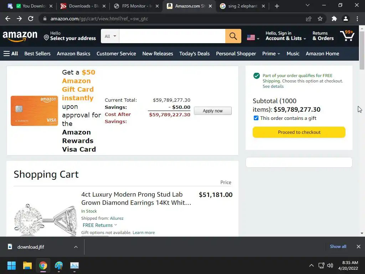Viewport: 365px width, 274px height.
Task: Click the share page icon in address bar
Action: (309, 19)
